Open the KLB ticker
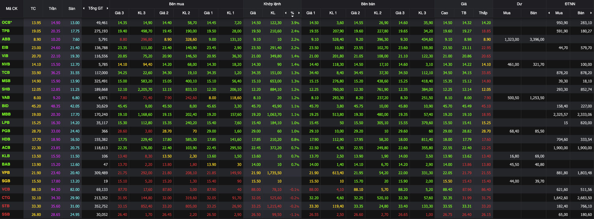 click(x=6, y=156)
